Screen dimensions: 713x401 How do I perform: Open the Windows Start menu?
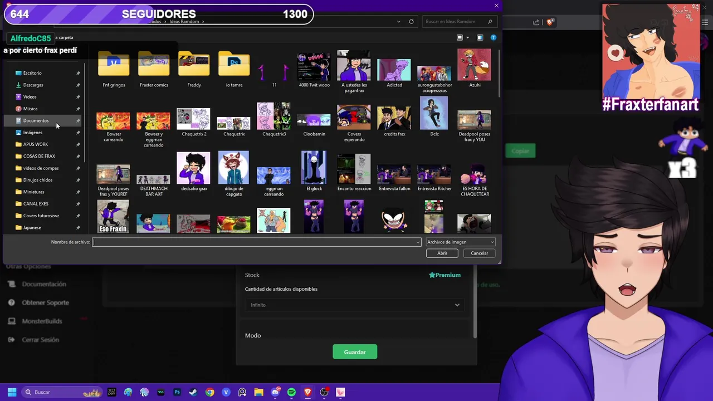click(12, 392)
